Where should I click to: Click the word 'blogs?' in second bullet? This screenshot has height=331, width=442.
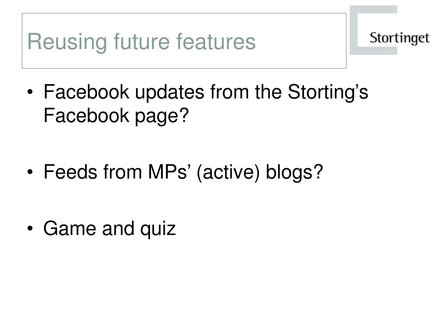click(294, 172)
